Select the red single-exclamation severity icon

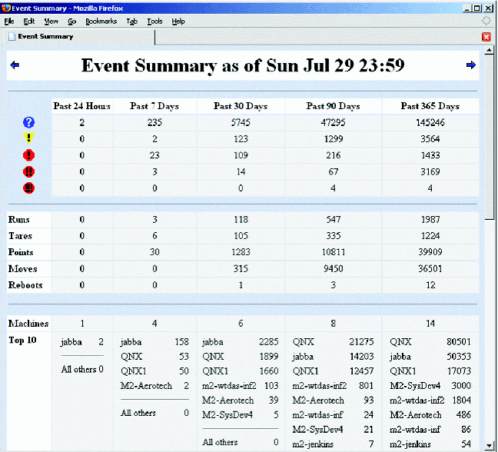click(x=29, y=155)
